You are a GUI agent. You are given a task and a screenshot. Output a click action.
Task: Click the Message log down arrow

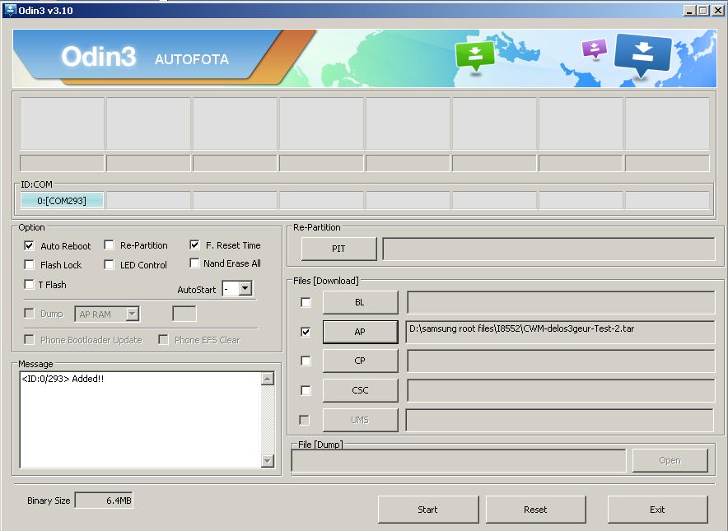(x=268, y=461)
